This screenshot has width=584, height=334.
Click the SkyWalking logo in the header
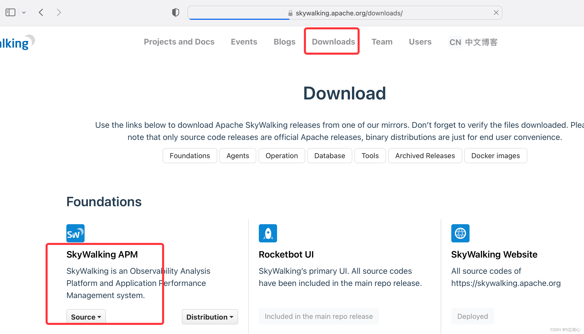tap(17, 42)
